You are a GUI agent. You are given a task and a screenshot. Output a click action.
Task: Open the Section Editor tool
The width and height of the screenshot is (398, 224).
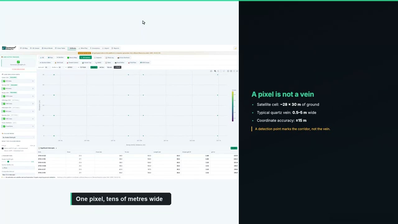[45, 63]
